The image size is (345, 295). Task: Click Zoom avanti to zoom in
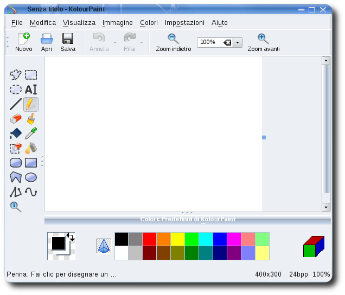point(264,42)
